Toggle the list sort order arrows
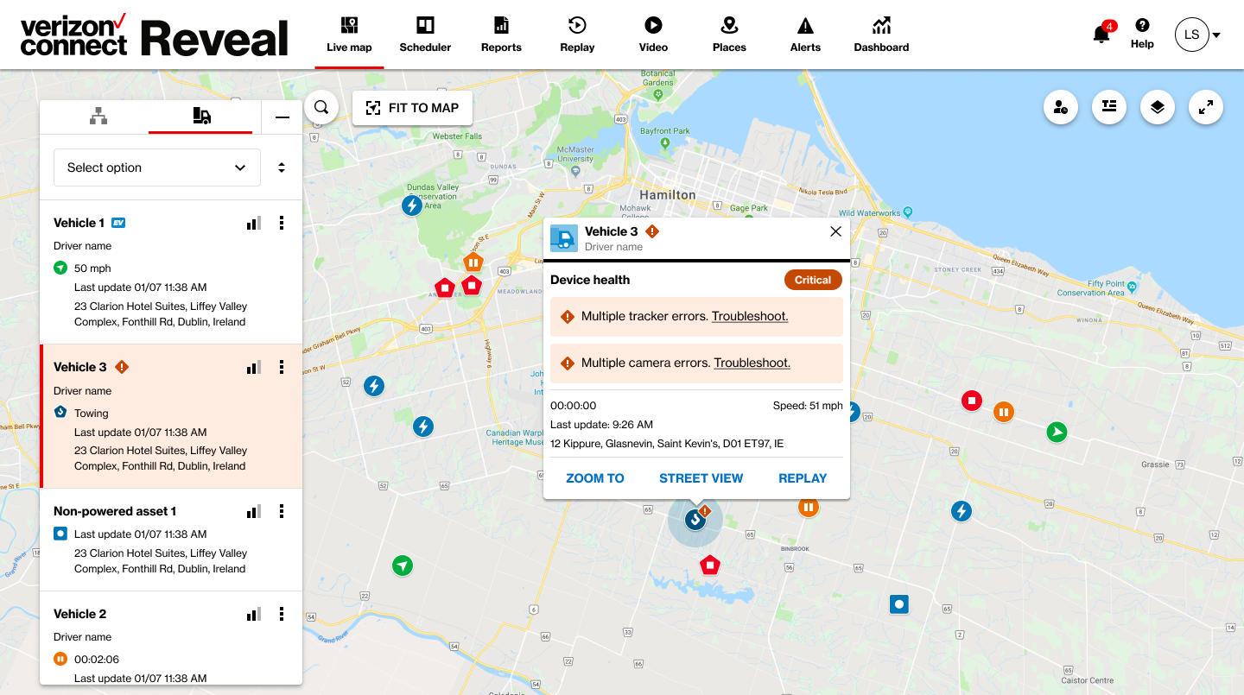Image resolution: width=1244 pixels, height=695 pixels. pyautogui.click(x=282, y=167)
